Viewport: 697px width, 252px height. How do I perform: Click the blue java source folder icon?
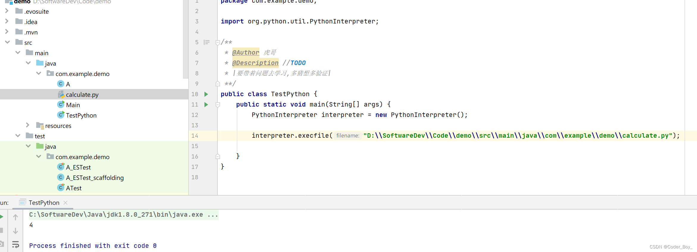pos(40,63)
